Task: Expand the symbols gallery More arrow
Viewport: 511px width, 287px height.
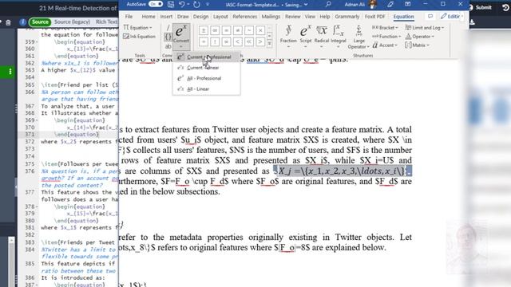Action: 270,43
